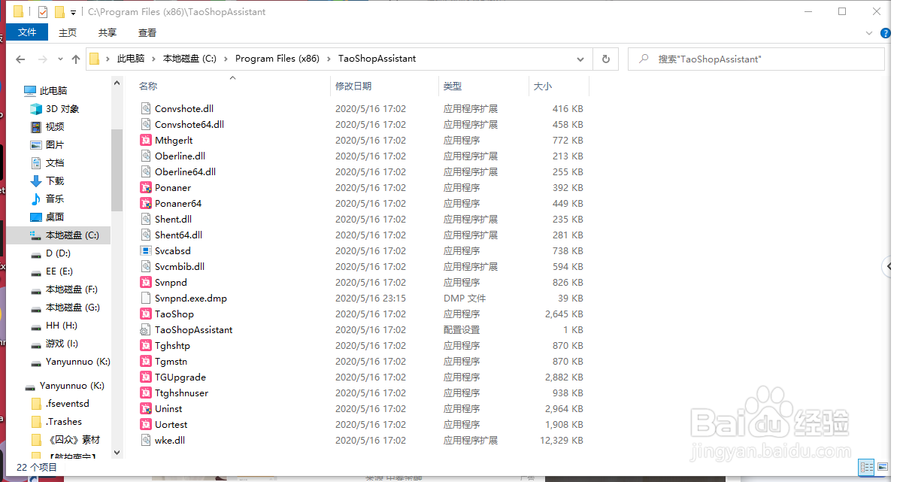The height and width of the screenshot is (482, 900).
Task: Expand the ribbon with chevron
Action: 868,33
